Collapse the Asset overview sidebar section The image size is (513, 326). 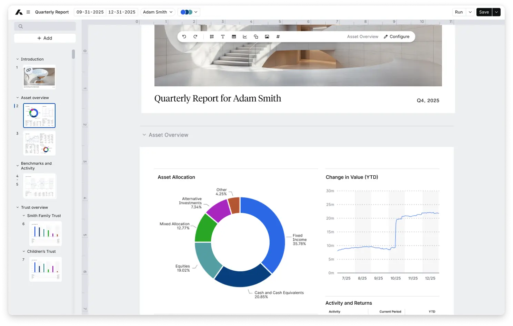point(18,98)
